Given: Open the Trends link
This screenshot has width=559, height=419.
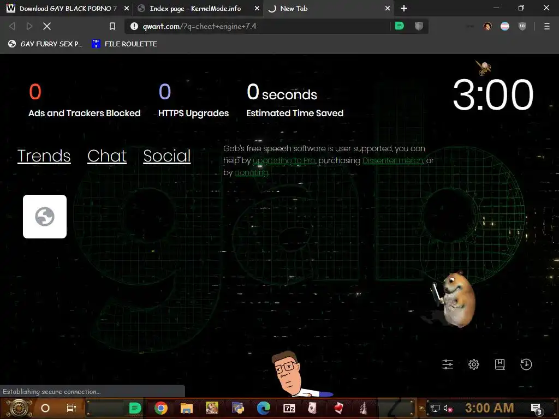Looking at the screenshot, I should 44,155.
